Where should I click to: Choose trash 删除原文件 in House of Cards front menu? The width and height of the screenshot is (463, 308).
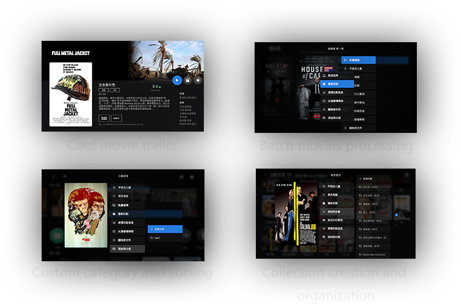[x=337, y=110]
